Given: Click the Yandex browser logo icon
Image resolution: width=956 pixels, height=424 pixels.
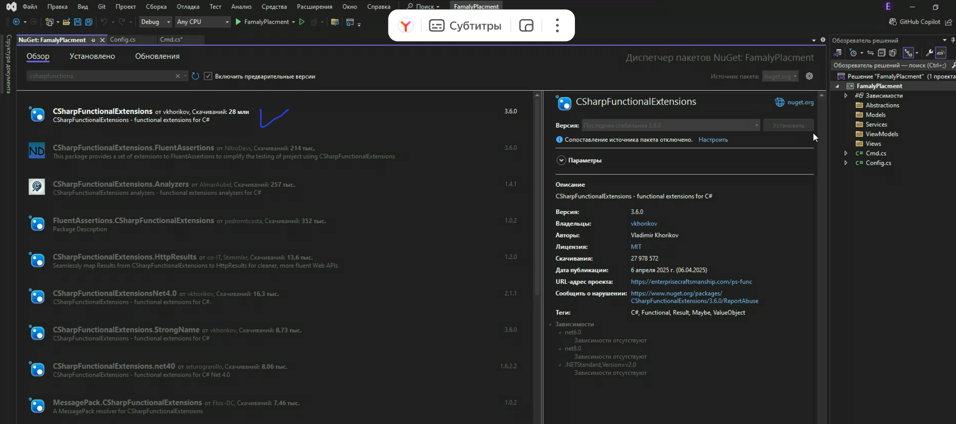Looking at the screenshot, I should click(405, 26).
